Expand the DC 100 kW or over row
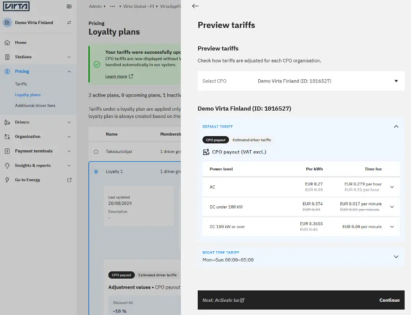Viewport: 411px width, 315px height. (x=392, y=227)
